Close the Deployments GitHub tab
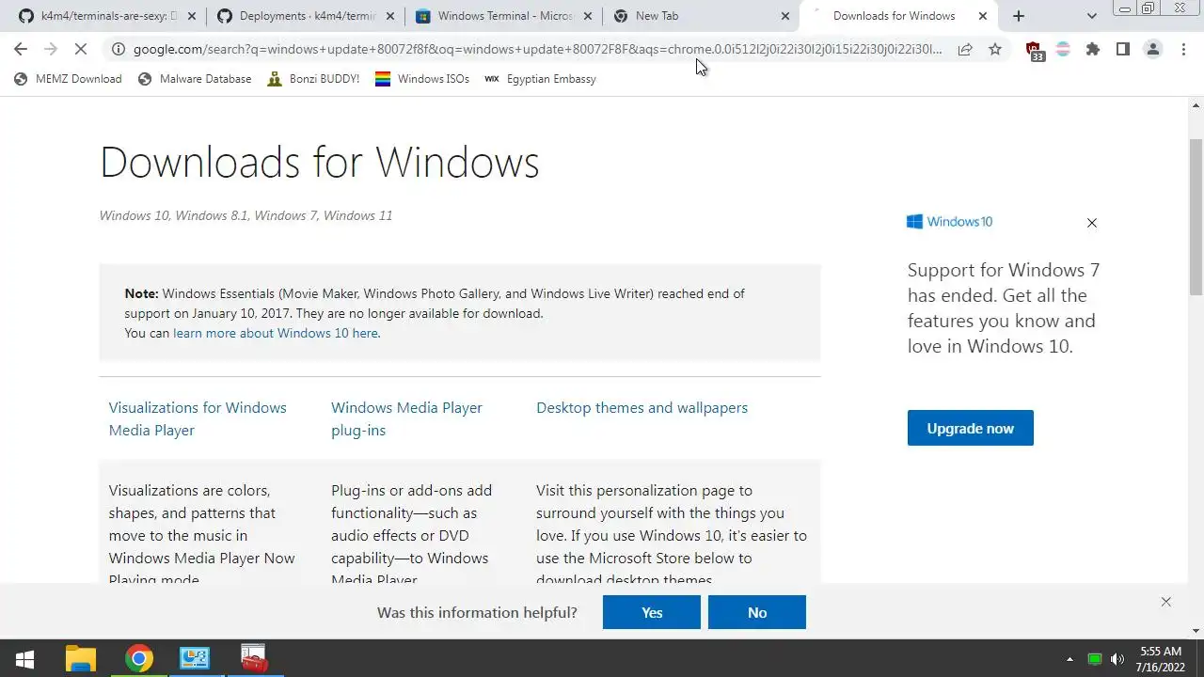Viewport: 1204px width, 677px height. point(390,16)
